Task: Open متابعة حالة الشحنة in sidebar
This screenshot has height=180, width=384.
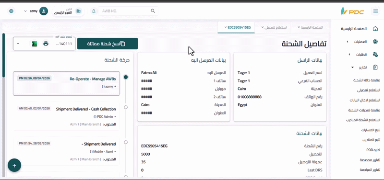Action: 366,80
